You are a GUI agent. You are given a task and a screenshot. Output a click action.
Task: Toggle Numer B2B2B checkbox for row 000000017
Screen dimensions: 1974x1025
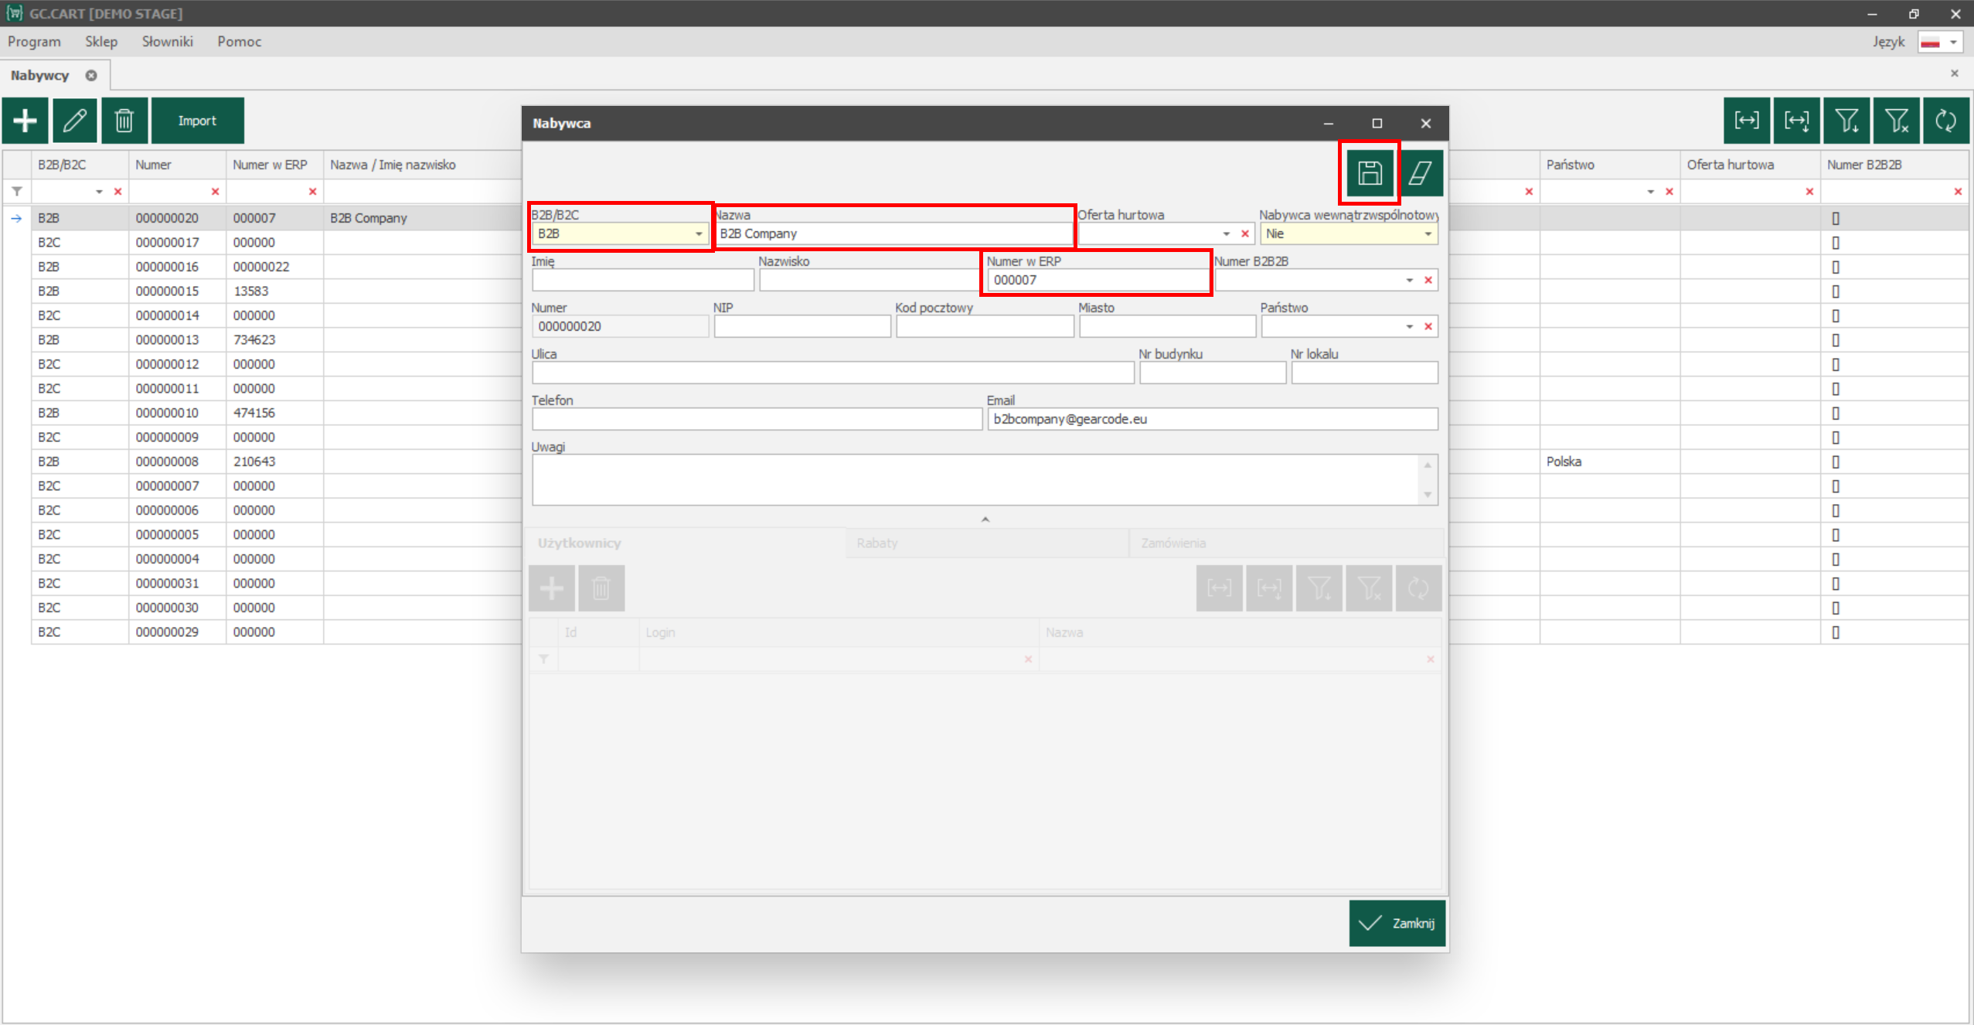1836,243
